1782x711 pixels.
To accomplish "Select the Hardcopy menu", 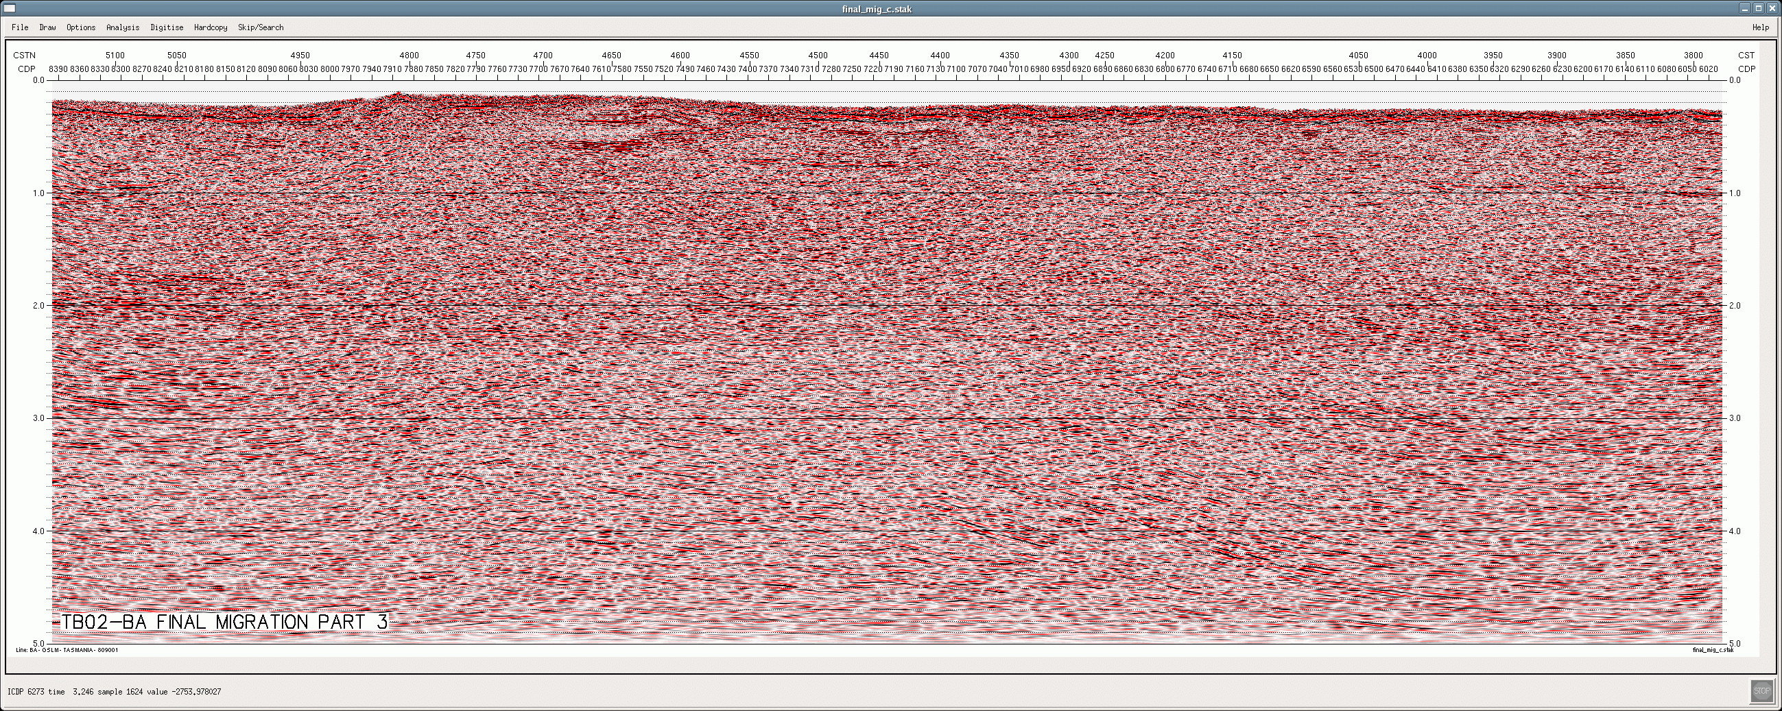I will click(211, 27).
